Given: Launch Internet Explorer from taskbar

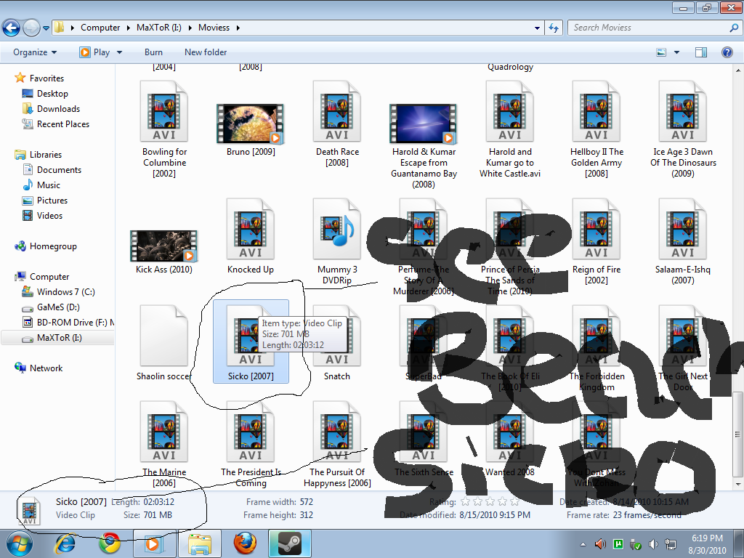Looking at the screenshot, I should coord(65,543).
